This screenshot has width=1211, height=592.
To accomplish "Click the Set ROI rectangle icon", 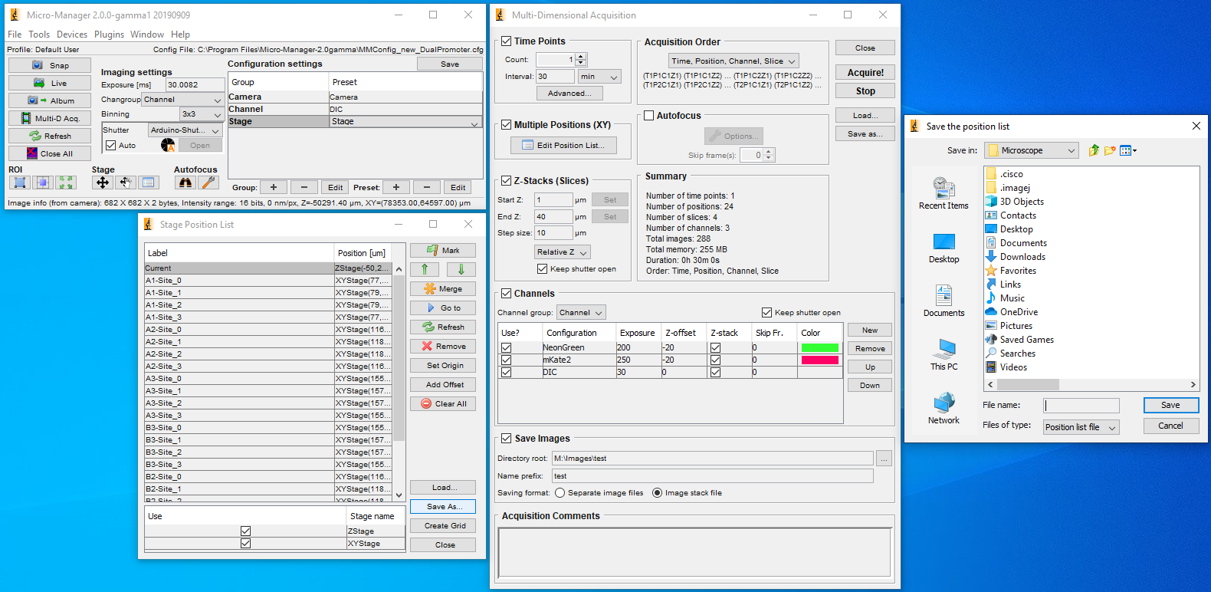I will [20, 183].
